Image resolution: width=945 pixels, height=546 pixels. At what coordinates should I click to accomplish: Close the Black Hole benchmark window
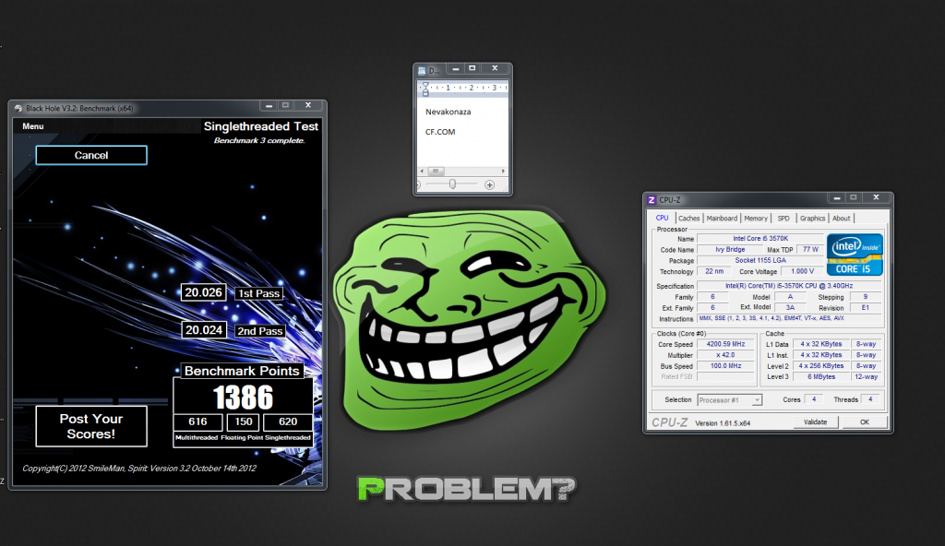[308, 105]
